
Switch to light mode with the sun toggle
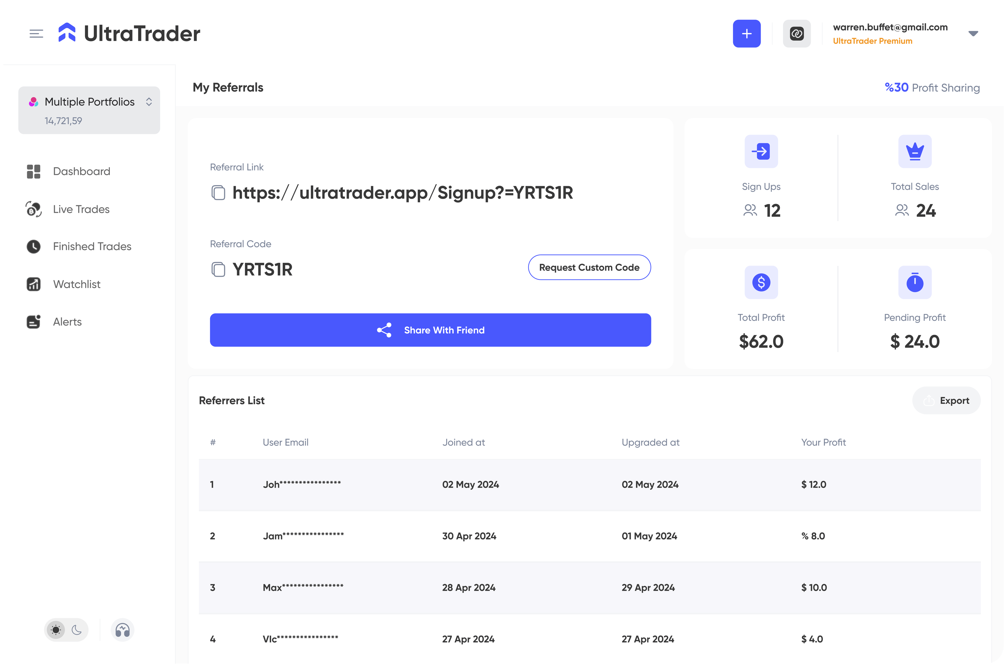coord(56,630)
